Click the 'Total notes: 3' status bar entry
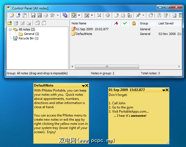 (150, 73)
